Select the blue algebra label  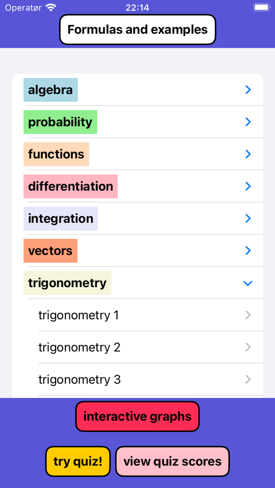click(x=51, y=90)
